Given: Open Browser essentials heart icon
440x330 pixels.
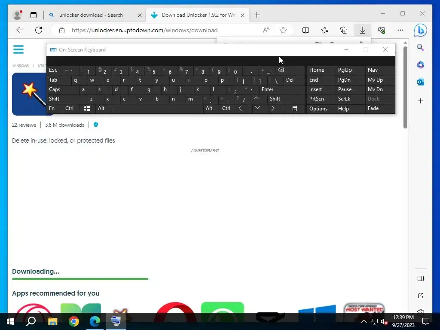Looking at the screenshot, I should tap(382, 30).
